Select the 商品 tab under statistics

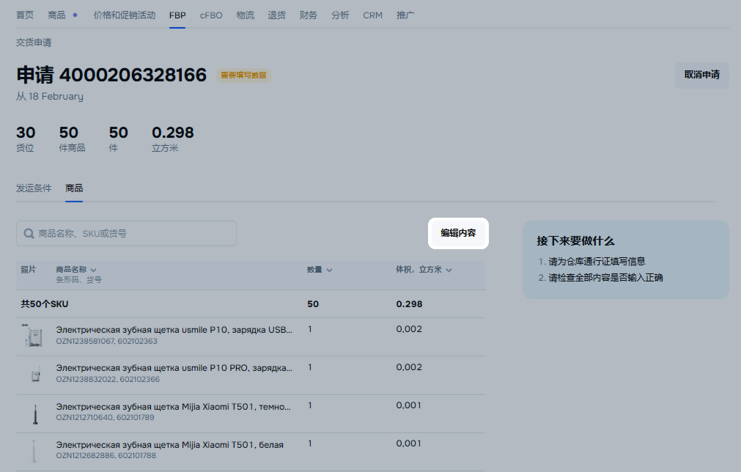[x=74, y=188]
